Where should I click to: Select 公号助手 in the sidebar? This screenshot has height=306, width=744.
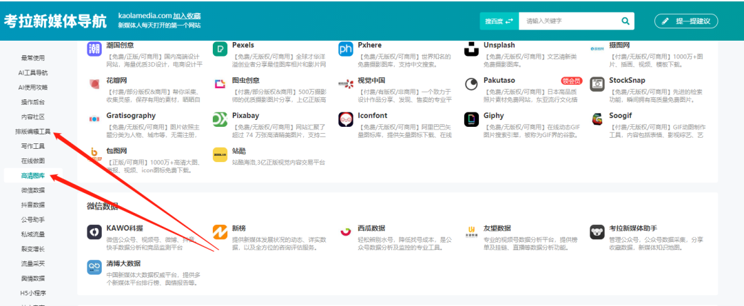[x=33, y=220]
